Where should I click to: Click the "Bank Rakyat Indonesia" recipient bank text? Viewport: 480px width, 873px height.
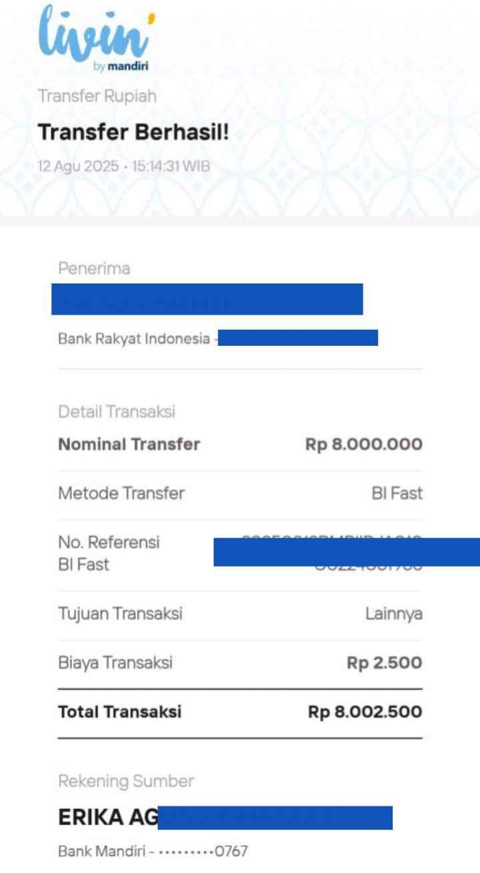[134, 339]
